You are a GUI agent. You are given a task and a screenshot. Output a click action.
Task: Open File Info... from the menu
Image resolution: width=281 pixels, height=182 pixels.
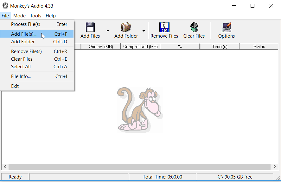(37, 76)
